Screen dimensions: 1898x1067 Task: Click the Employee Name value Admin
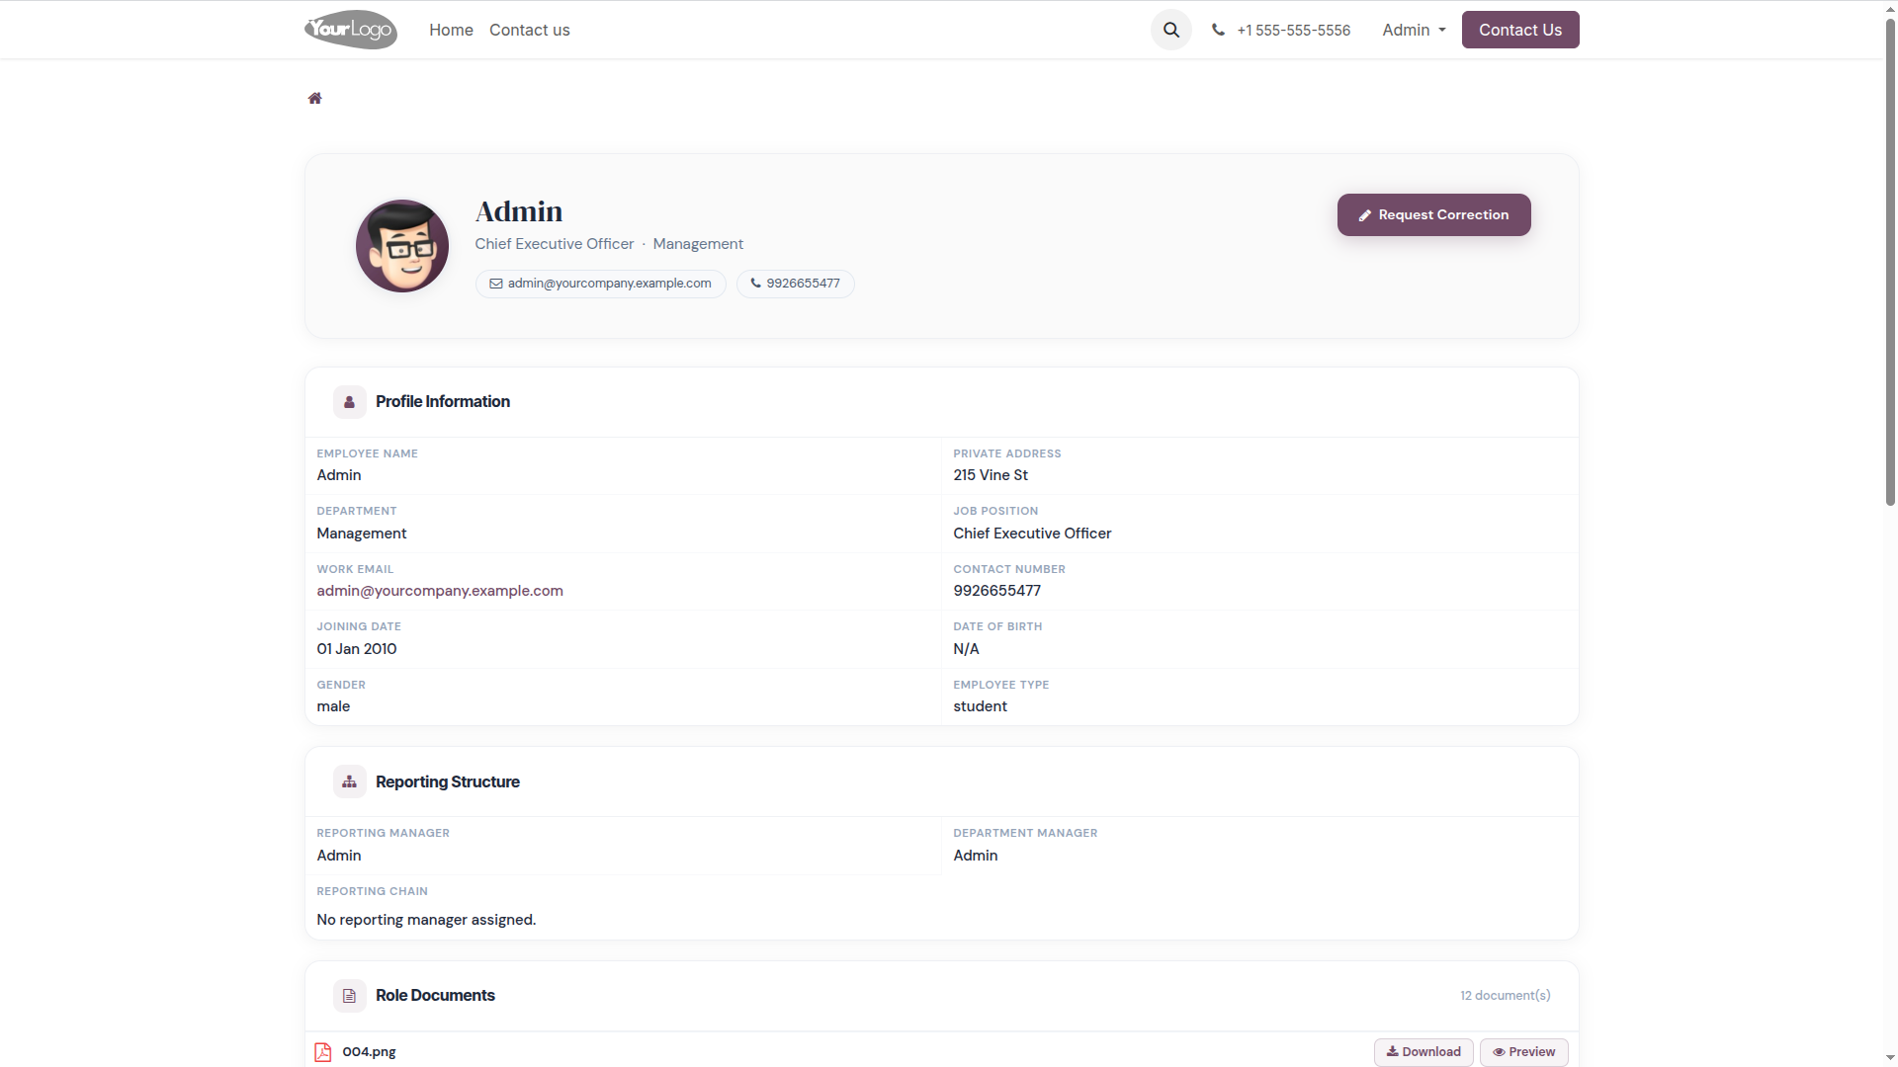[x=339, y=475]
